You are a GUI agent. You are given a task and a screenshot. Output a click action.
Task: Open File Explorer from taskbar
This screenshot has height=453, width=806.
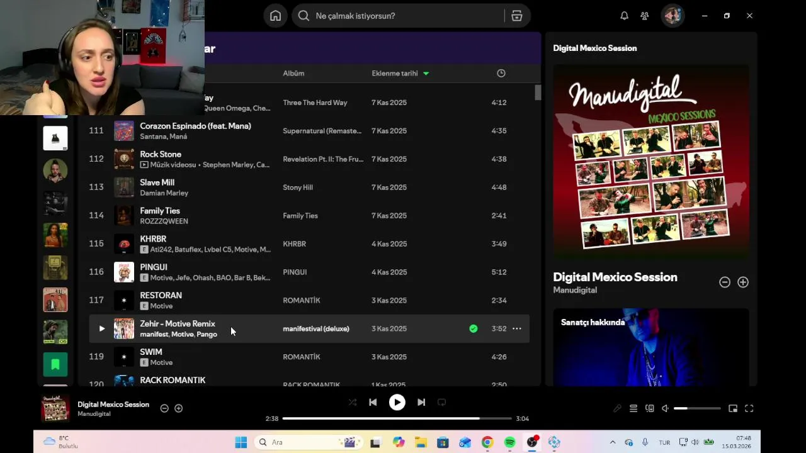[x=421, y=442]
